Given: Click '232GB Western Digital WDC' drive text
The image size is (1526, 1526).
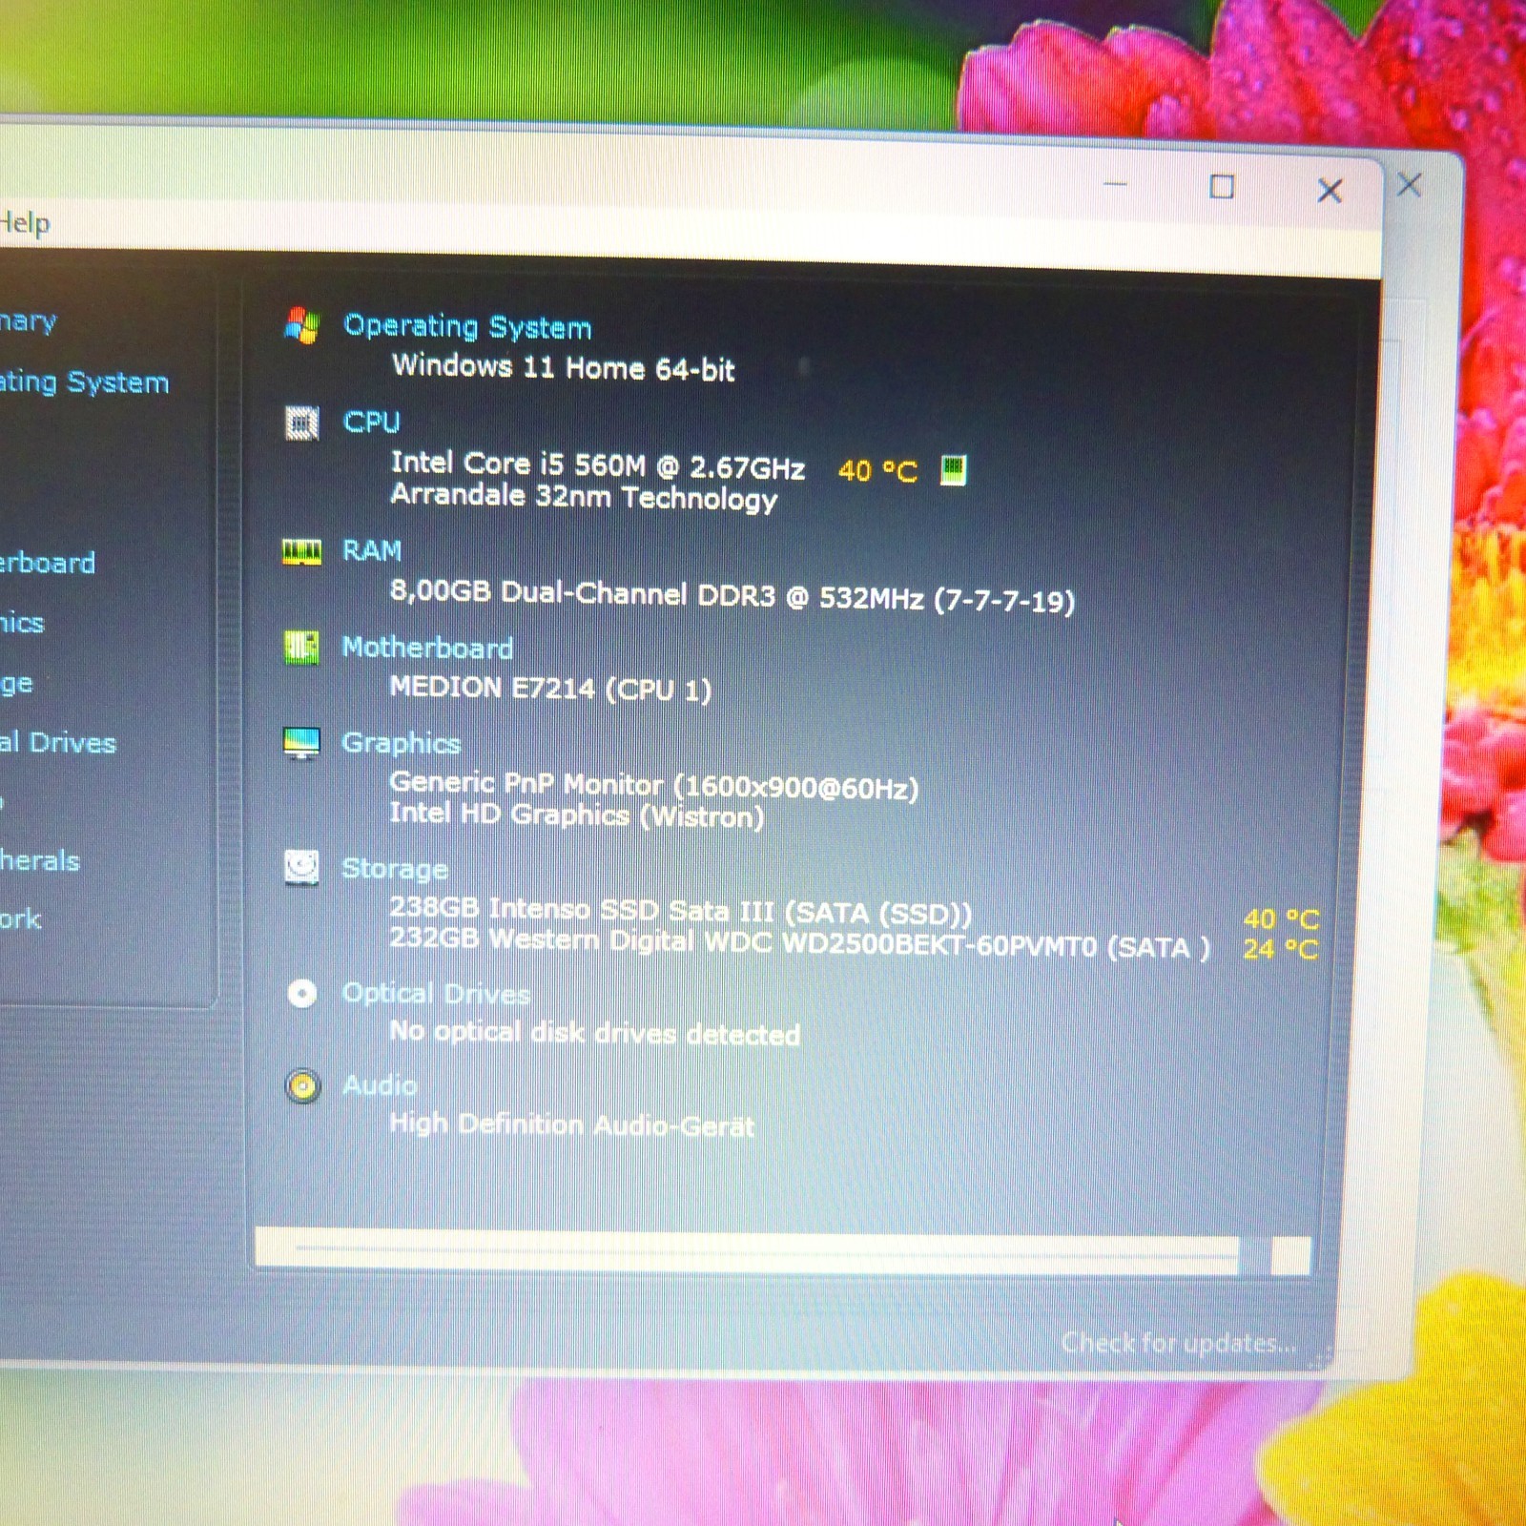Looking at the screenshot, I should 799,942.
